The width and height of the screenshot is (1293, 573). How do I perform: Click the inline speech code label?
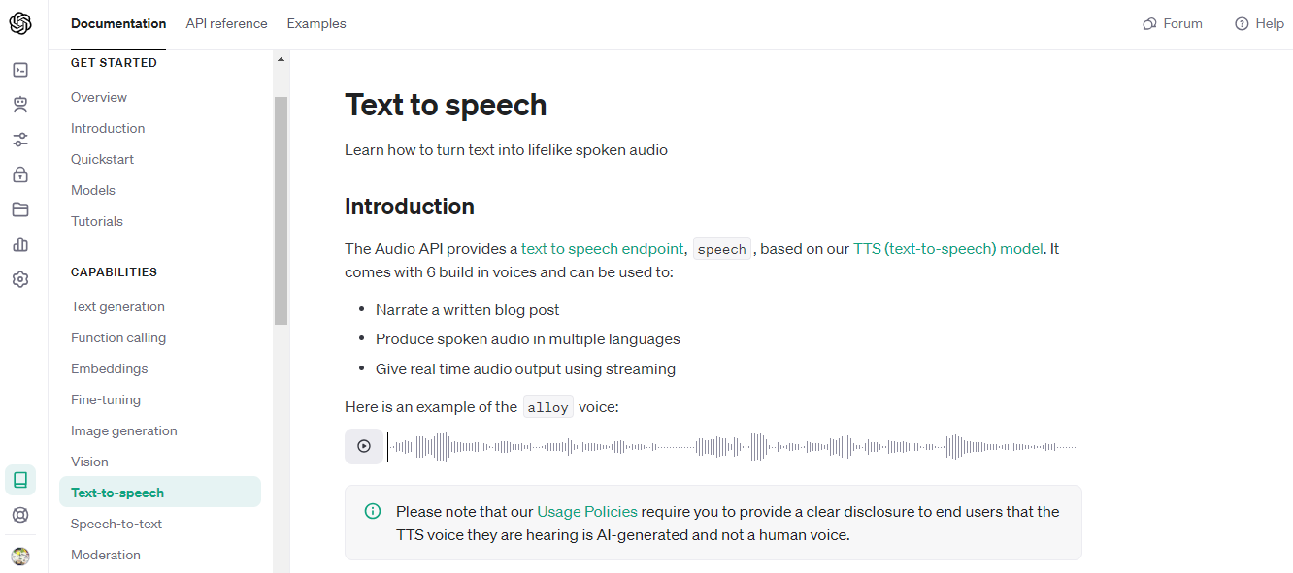pos(722,250)
